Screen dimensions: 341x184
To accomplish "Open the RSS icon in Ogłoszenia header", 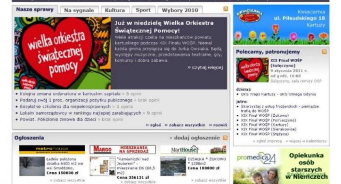I will 225,138.
